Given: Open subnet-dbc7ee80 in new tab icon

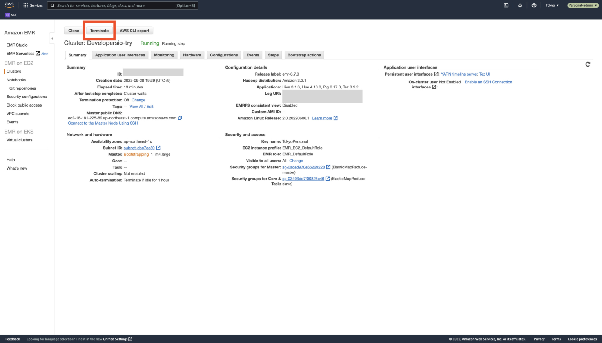Looking at the screenshot, I should click(x=158, y=148).
